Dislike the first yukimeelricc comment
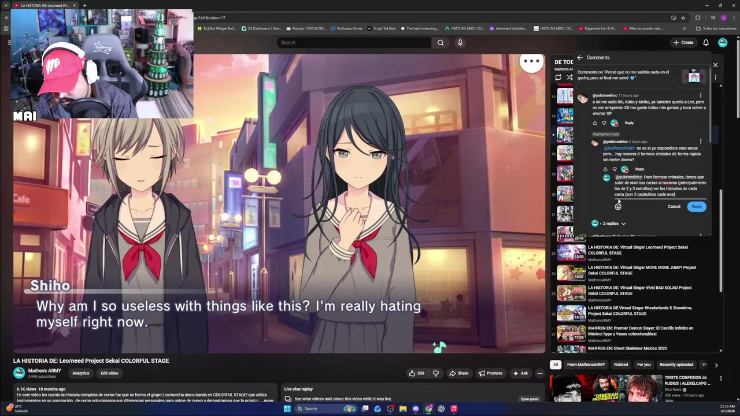Image resolution: width=740 pixels, height=416 pixels. coord(604,122)
